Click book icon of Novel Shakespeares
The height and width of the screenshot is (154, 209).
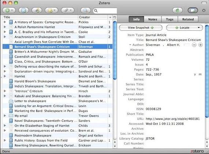pos(11,121)
